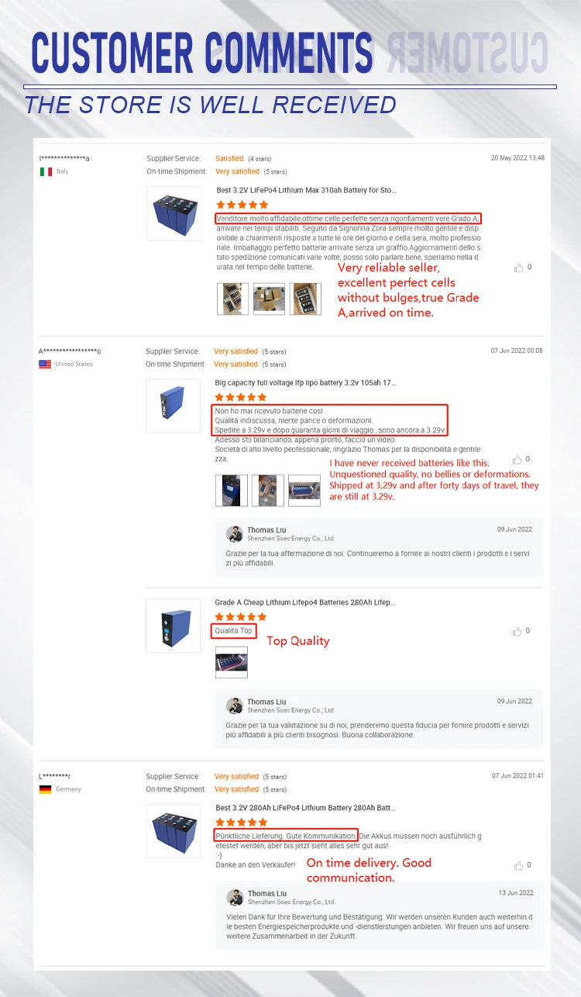The width and height of the screenshot is (581, 997).
Task: Click the United States flag icon
Action: tap(45, 364)
